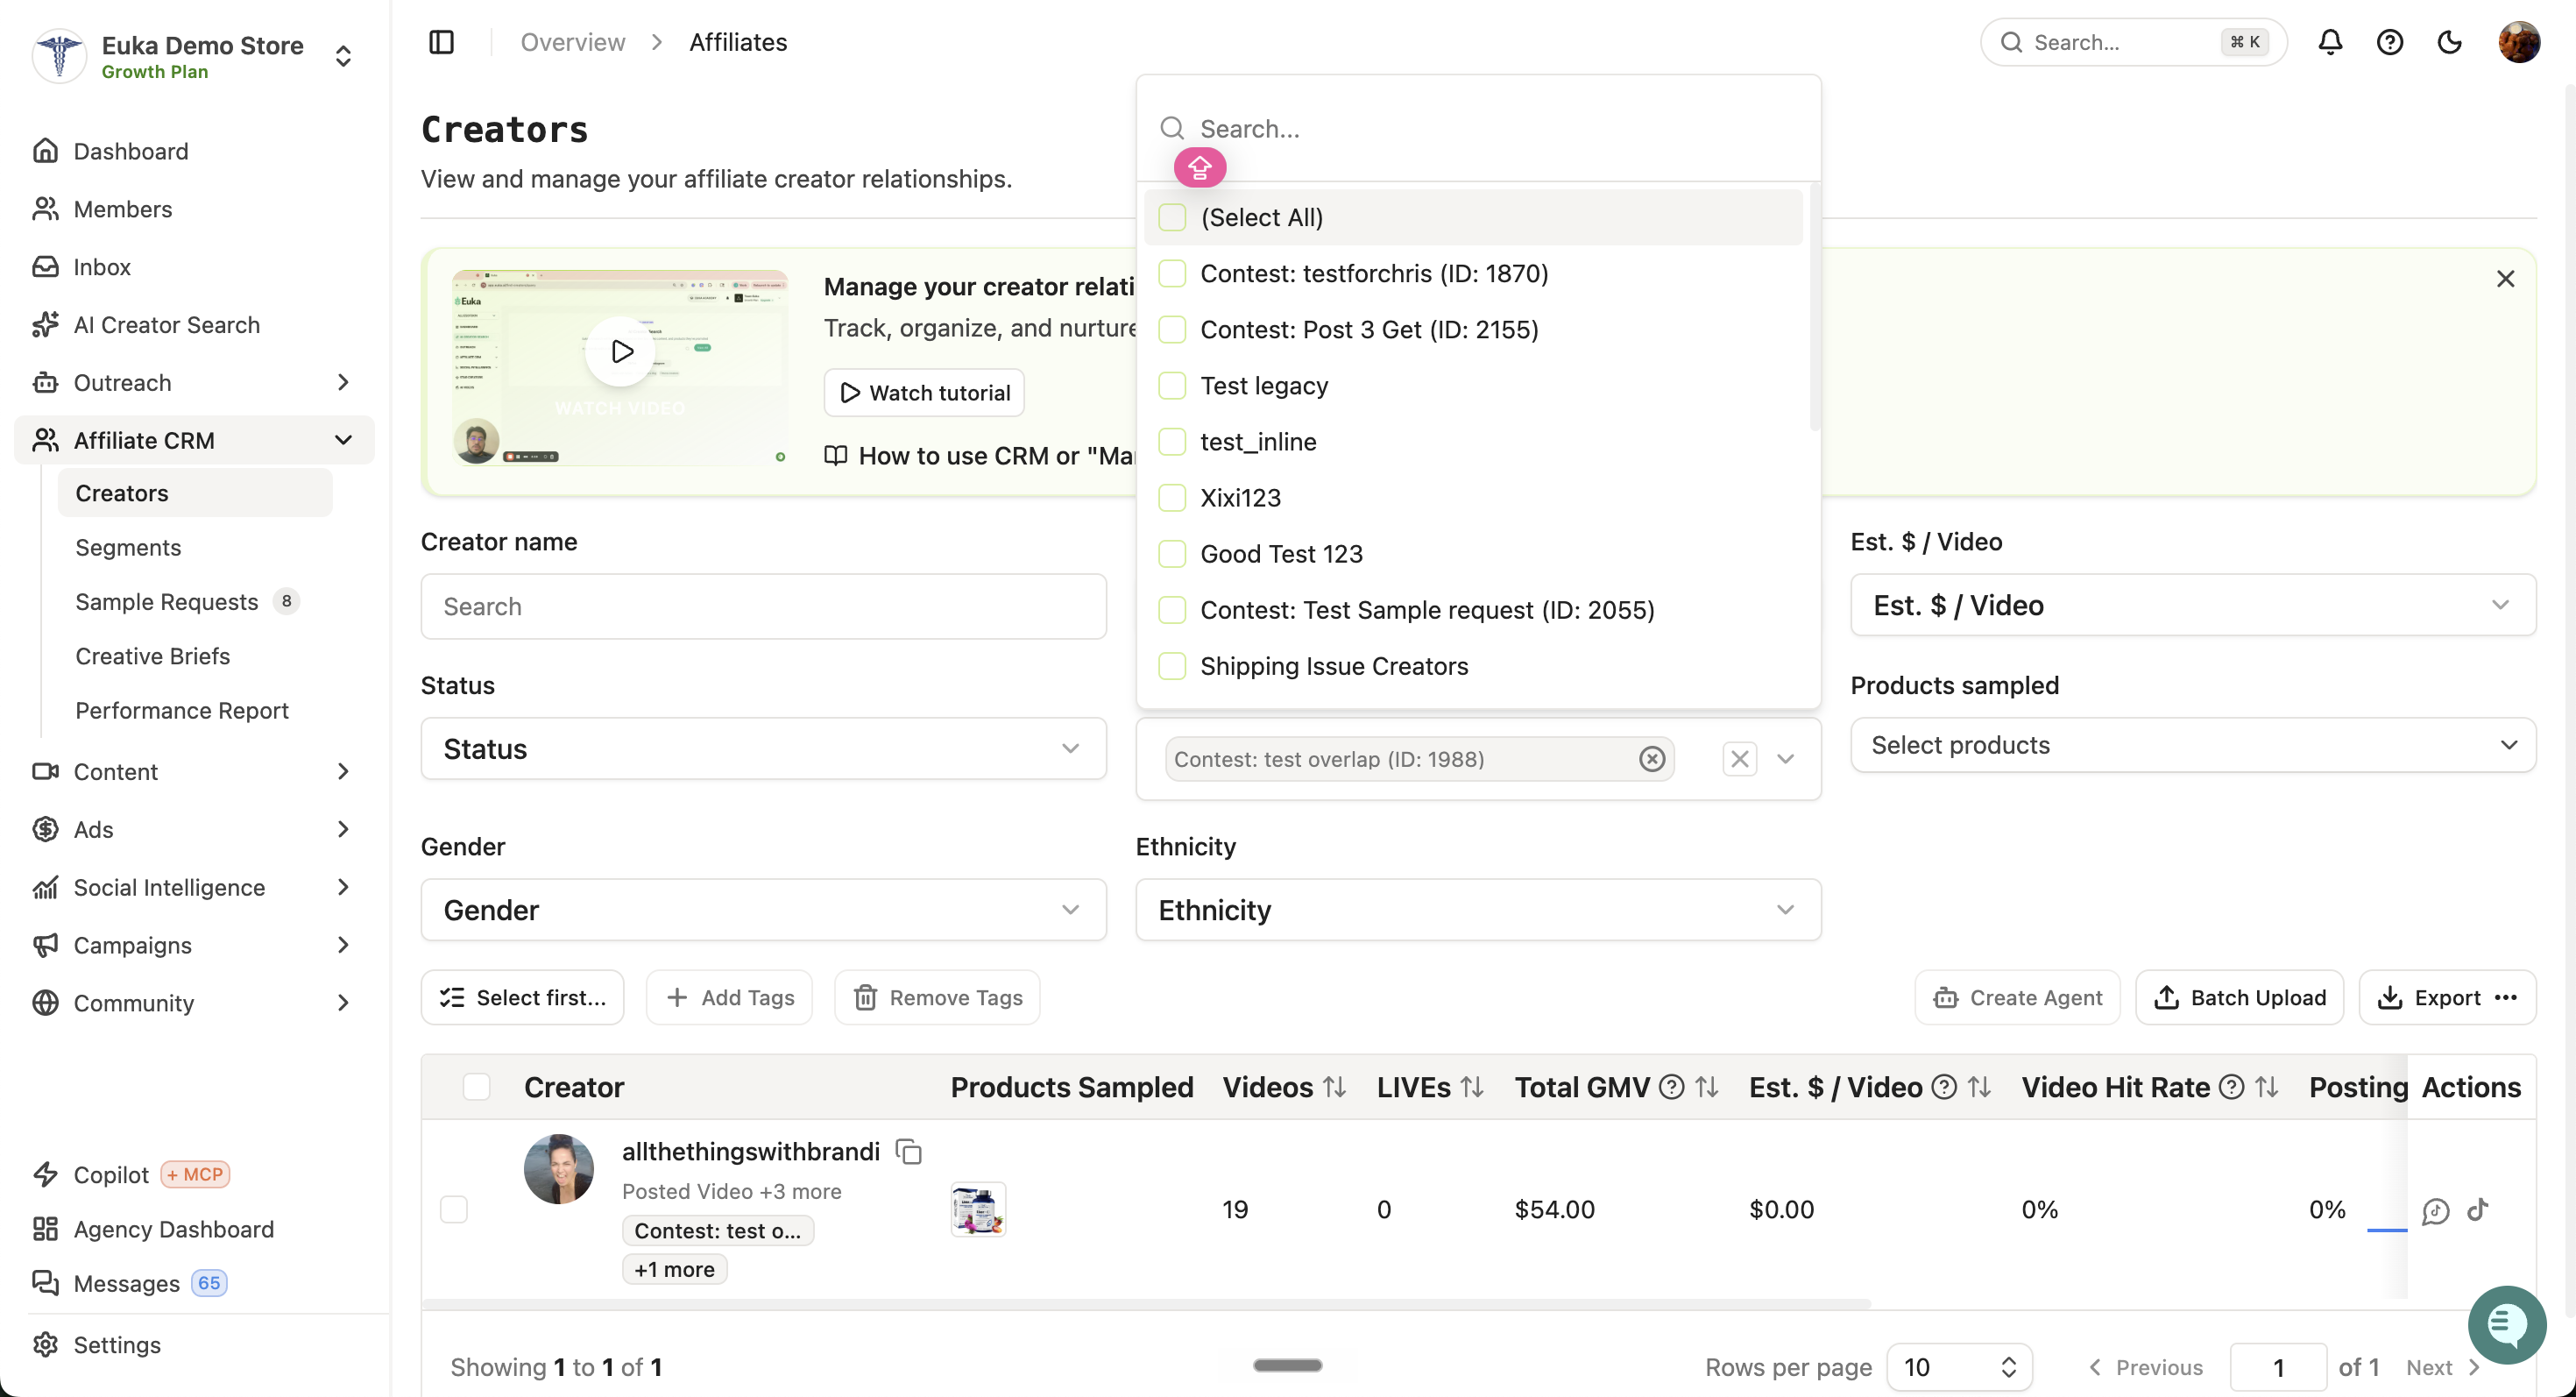Toggle the sidebar panel icon
The height and width of the screenshot is (1397, 2576).
click(x=441, y=42)
